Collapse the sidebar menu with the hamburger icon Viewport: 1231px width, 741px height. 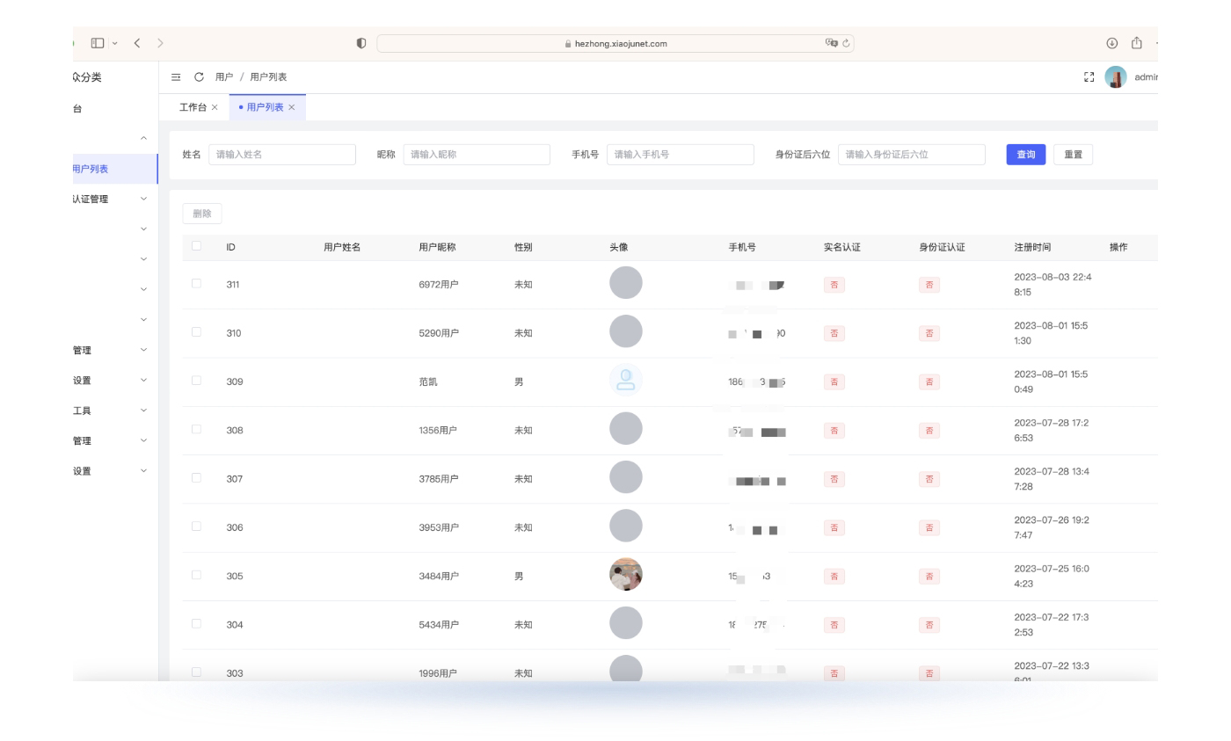pyautogui.click(x=176, y=77)
